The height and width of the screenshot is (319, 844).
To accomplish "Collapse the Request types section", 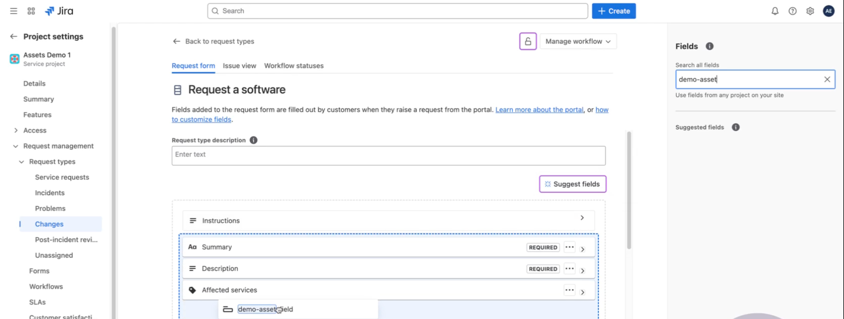I will pyautogui.click(x=22, y=162).
